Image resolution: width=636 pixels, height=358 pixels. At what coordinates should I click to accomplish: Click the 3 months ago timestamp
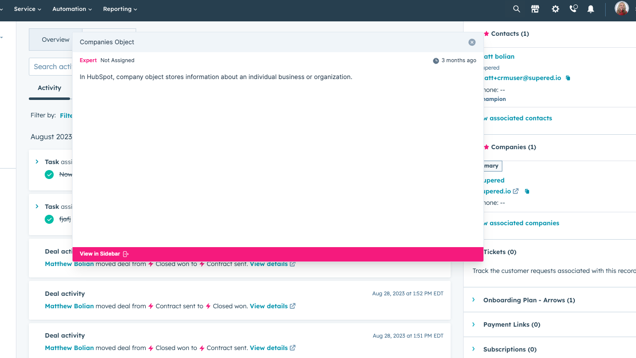pos(459,60)
